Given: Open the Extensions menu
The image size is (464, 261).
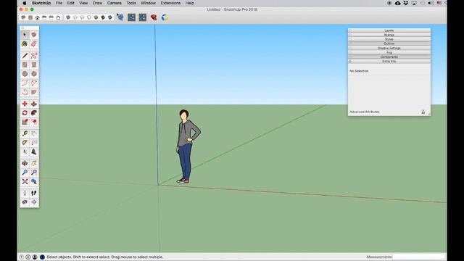Looking at the screenshot, I should (x=170, y=3).
